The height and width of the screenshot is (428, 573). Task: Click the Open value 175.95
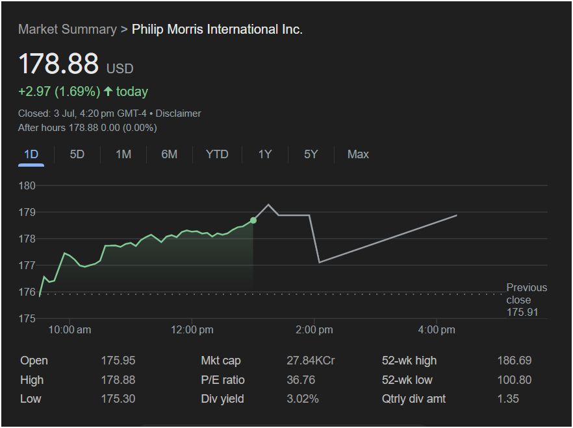pos(118,361)
